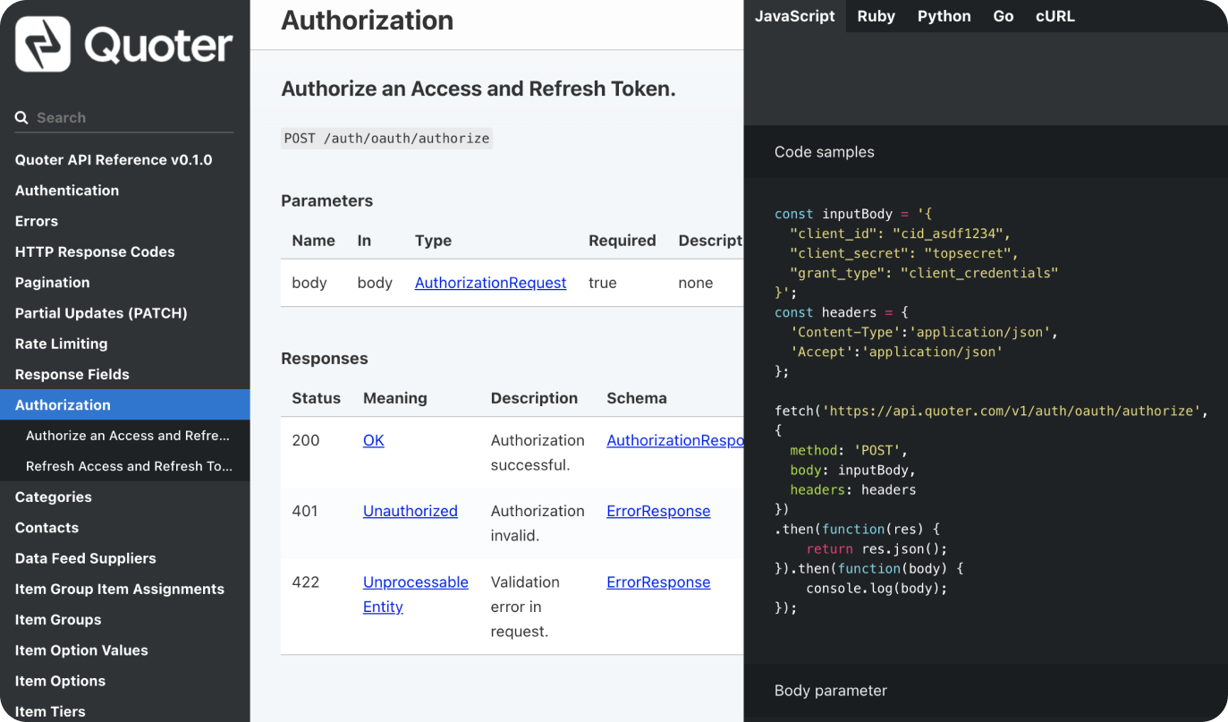This screenshot has height=722, width=1228.
Task: Select the Go language tab
Action: click(1003, 16)
